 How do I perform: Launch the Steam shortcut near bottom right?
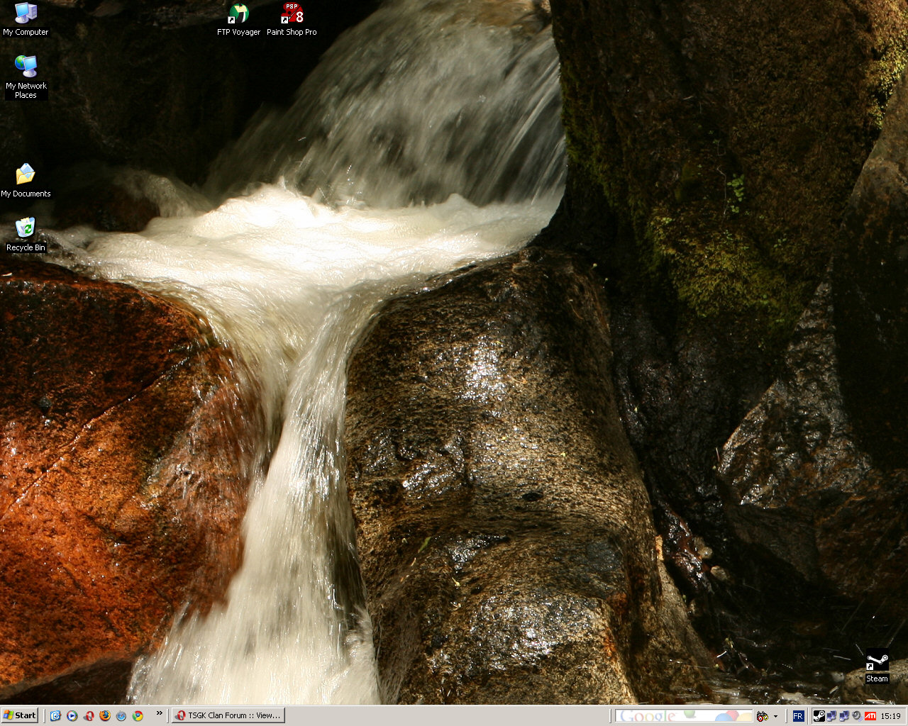(x=877, y=663)
